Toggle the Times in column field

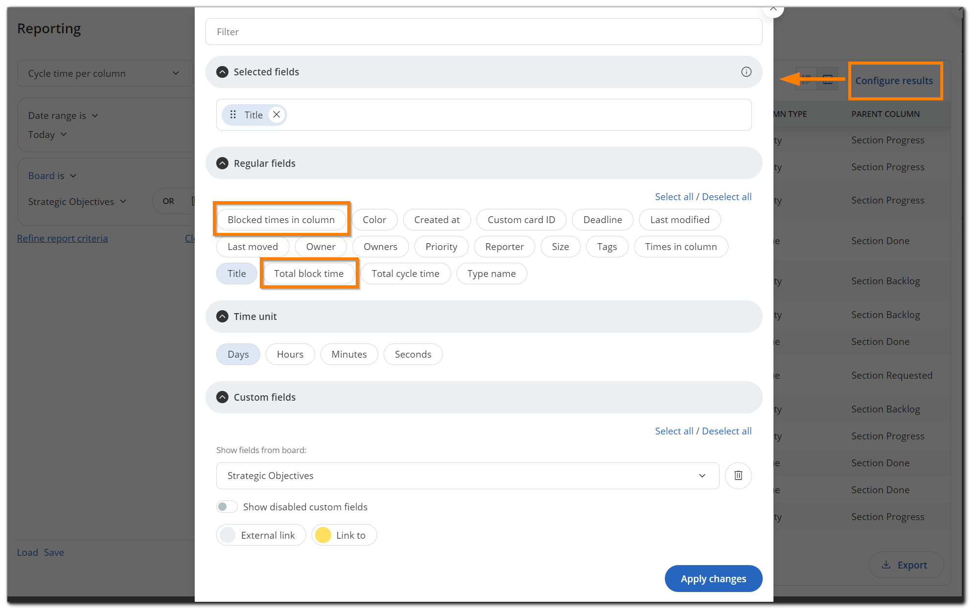[x=681, y=247]
